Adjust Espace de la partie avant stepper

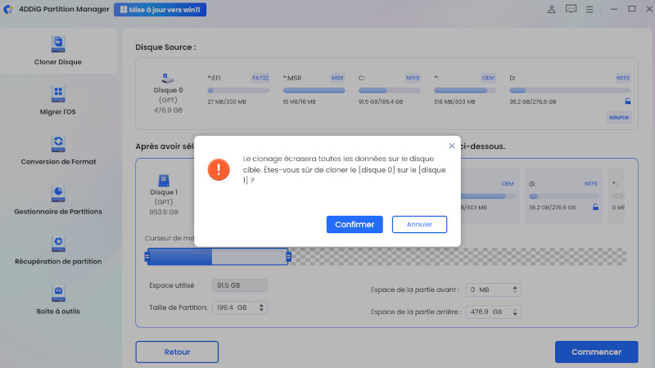coord(514,289)
